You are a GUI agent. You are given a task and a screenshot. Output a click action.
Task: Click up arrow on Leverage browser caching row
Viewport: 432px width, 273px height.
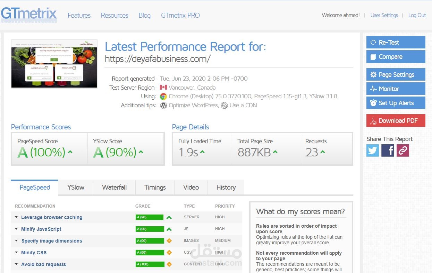[x=169, y=218]
